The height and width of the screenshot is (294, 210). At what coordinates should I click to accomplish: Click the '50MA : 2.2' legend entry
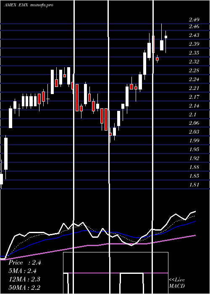point(24,287)
